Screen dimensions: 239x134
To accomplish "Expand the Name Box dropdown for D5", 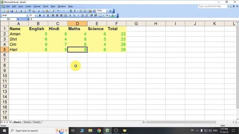I will [x=18, y=19].
